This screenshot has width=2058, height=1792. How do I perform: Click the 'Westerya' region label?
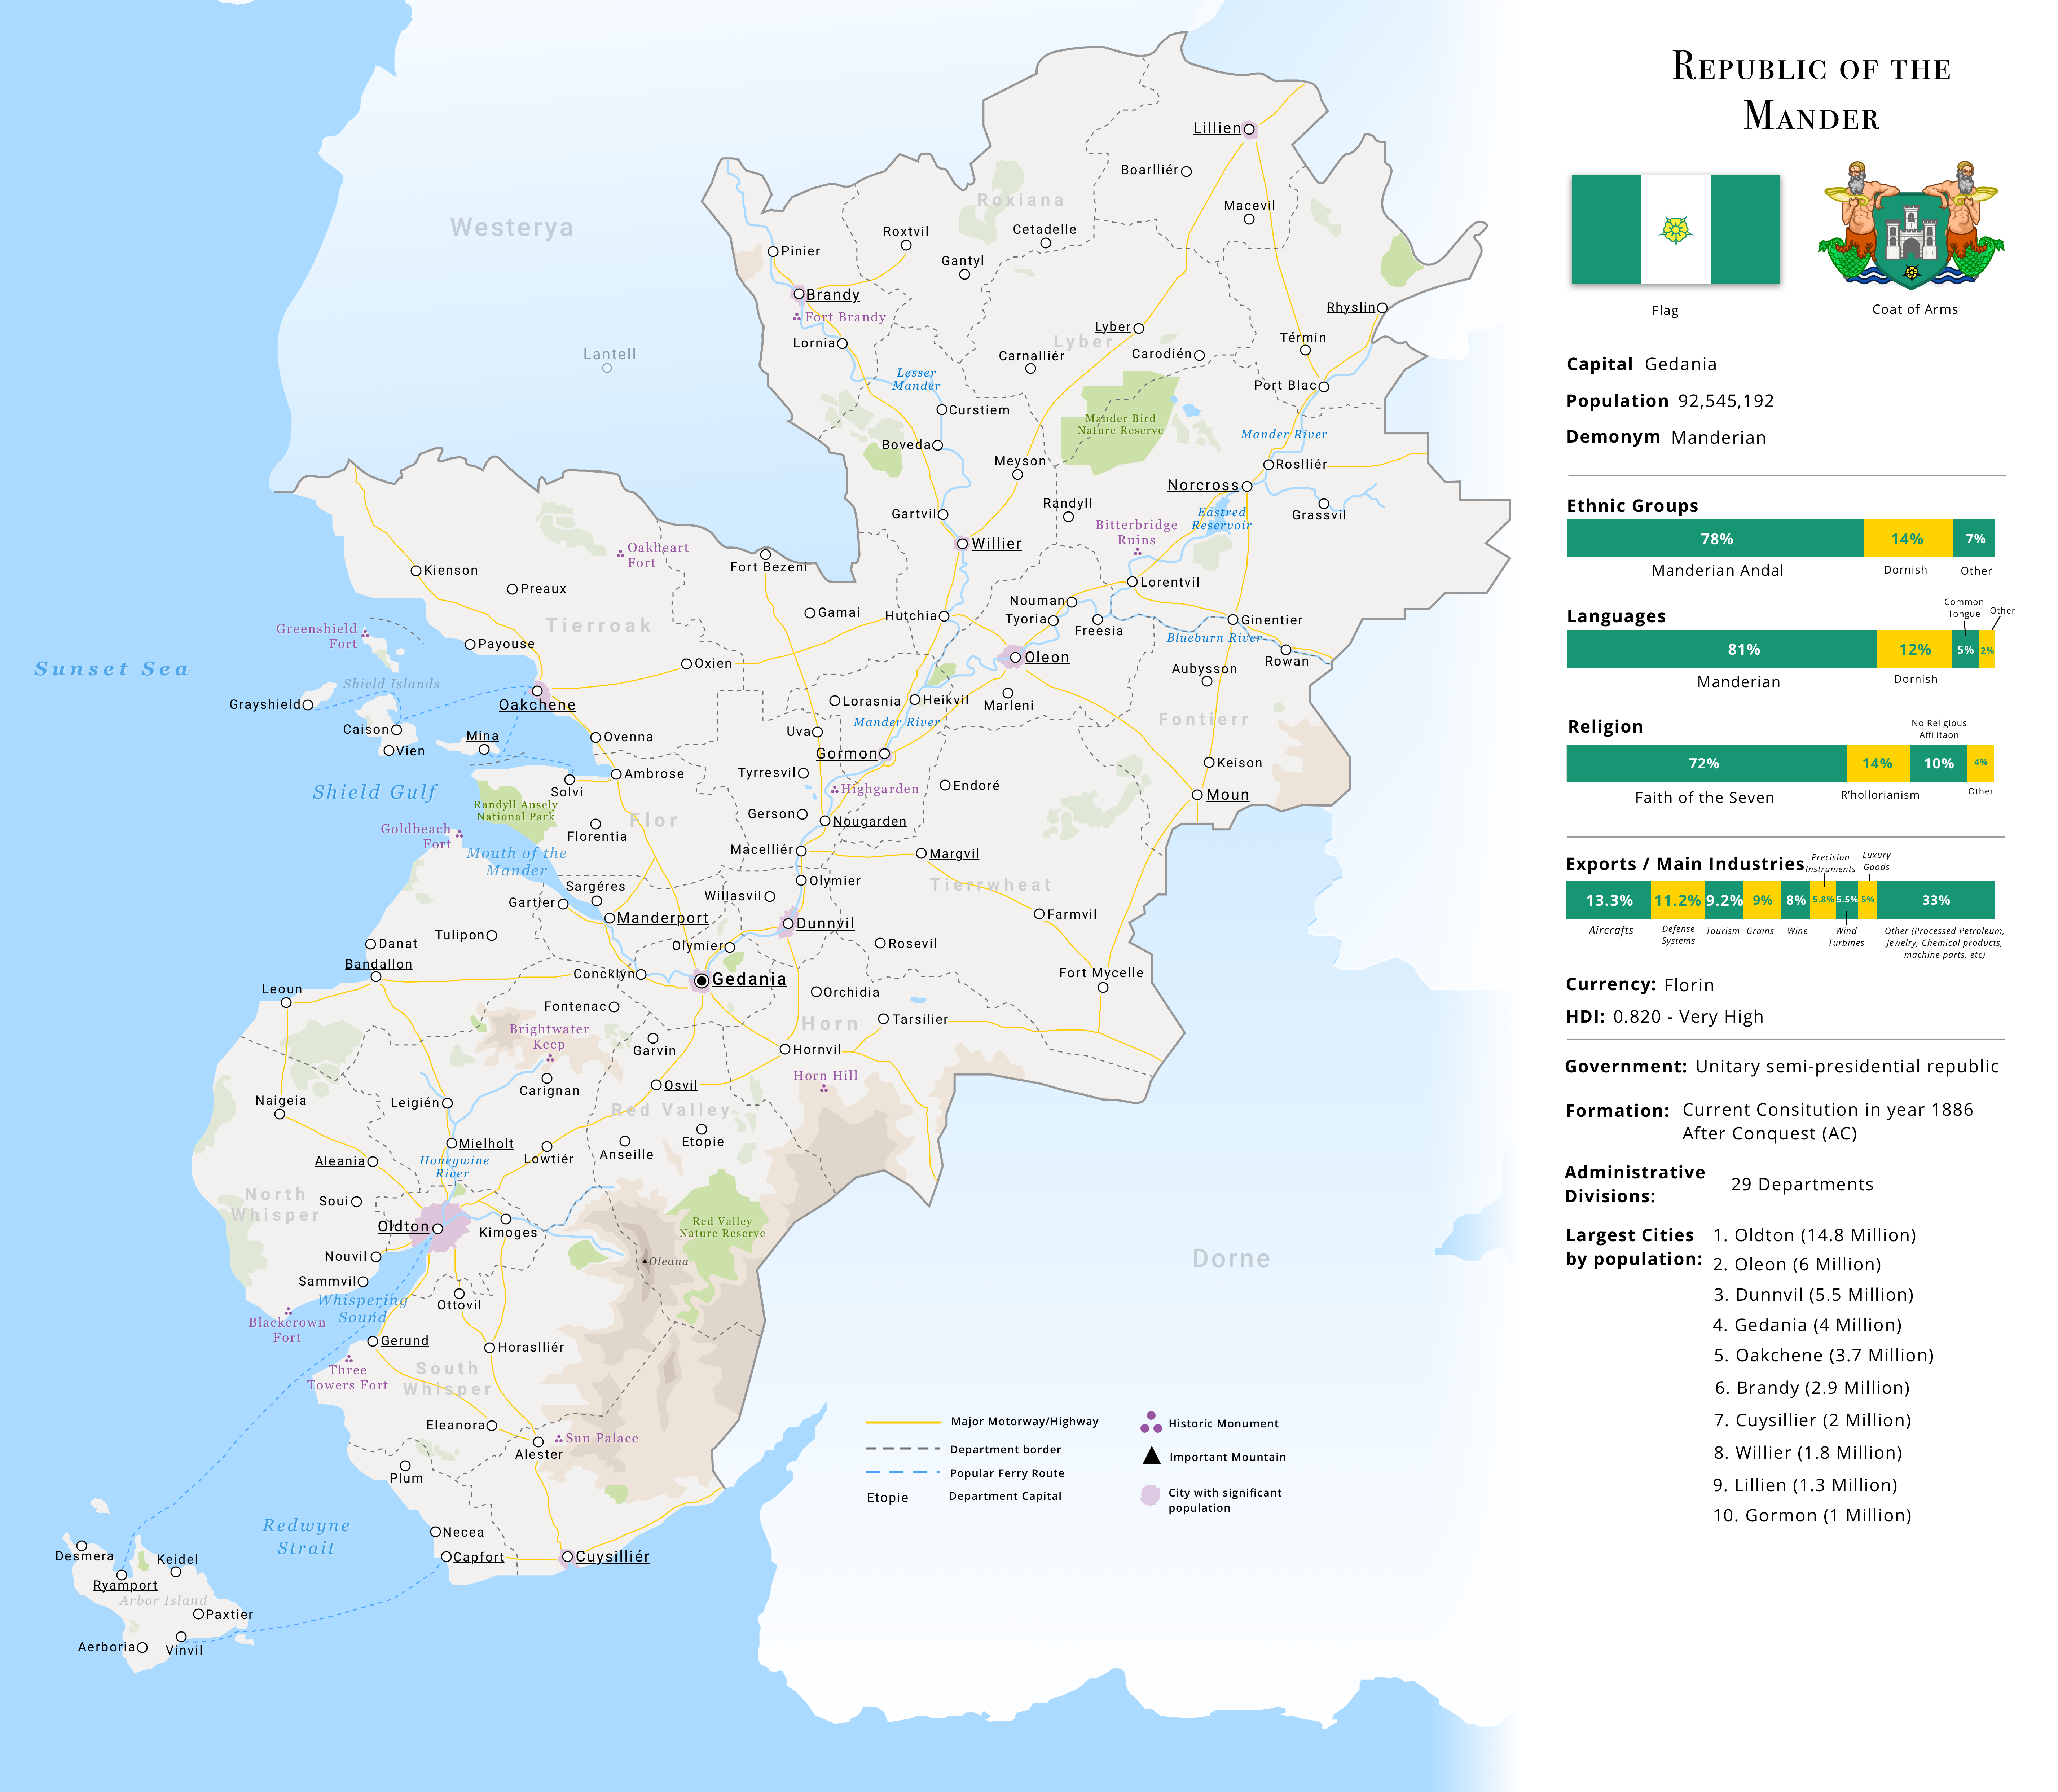pos(512,228)
